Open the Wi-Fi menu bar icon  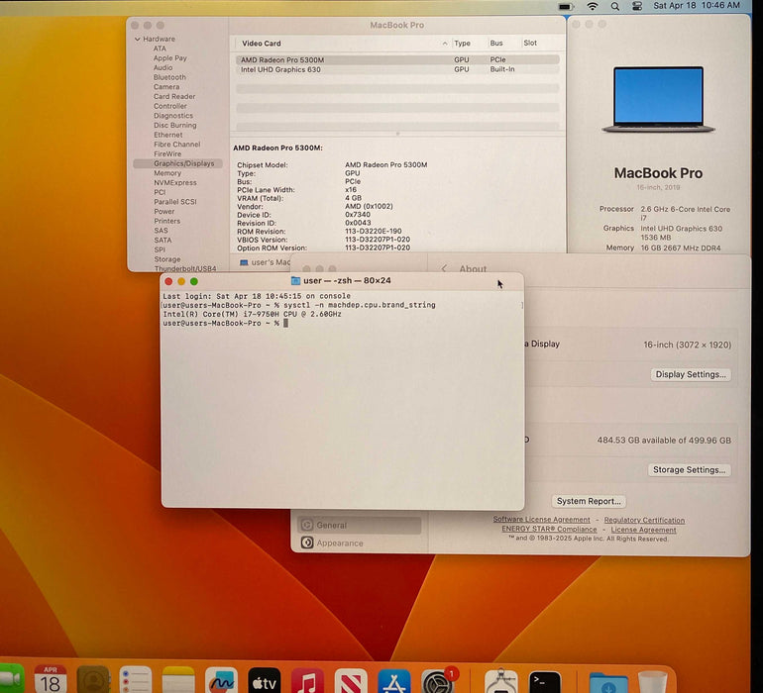point(593,6)
